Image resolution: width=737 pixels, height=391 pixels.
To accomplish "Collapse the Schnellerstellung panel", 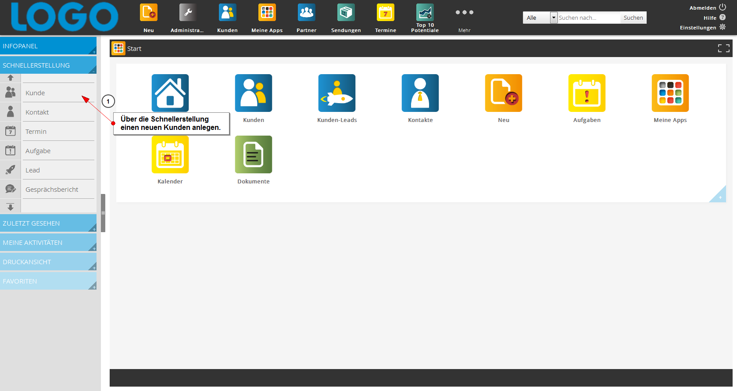I will (x=48, y=65).
